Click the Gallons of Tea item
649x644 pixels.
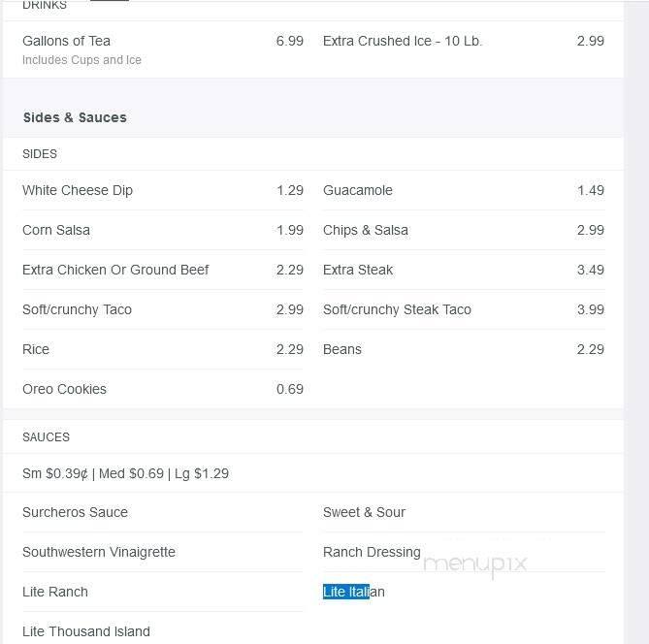pos(66,41)
